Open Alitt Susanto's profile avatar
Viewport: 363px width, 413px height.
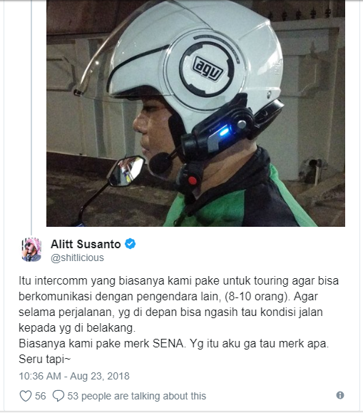coord(31,250)
